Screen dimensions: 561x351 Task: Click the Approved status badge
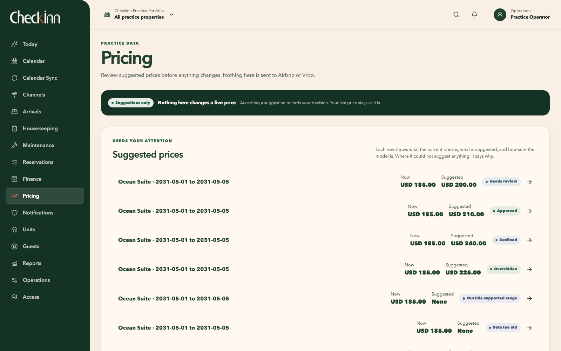click(505, 211)
